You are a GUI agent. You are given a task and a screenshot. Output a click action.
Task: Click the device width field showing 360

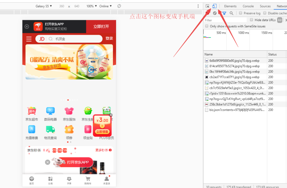click(x=62, y=6)
